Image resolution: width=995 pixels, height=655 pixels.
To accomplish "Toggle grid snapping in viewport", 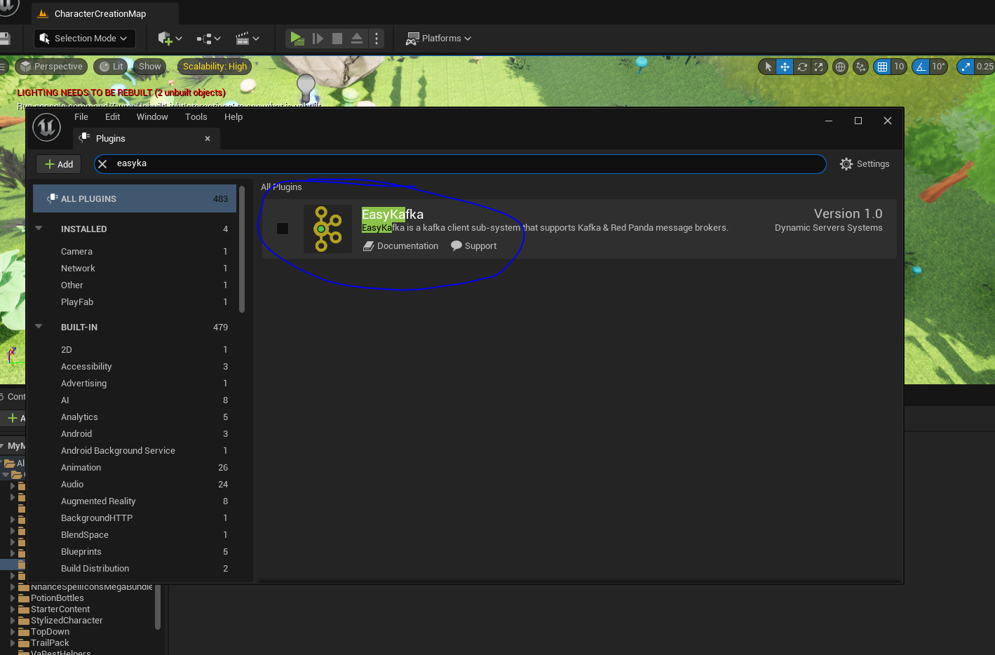I will (882, 67).
